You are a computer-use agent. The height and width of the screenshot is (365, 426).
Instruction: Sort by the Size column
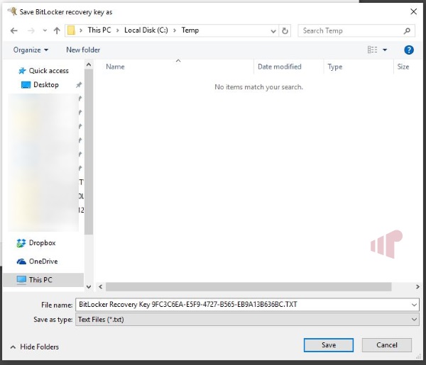(403, 67)
